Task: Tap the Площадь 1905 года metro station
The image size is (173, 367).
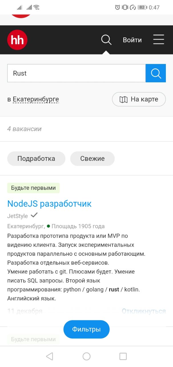Action: click(x=78, y=226)
